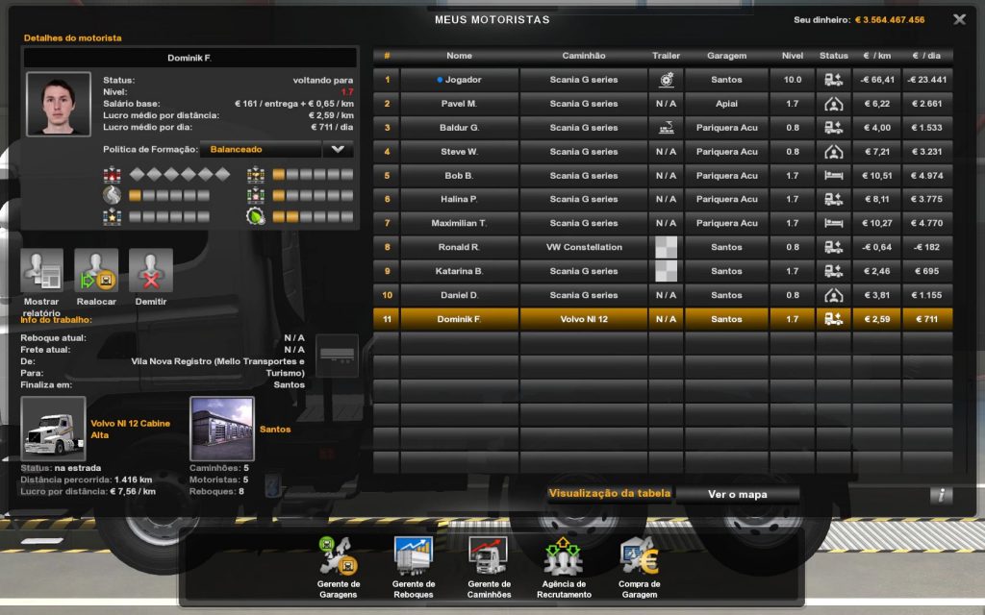The height and width of the screenshot is (615, 985).
Task: Sort table by Garagem column header
Action: tap(726, 56)
